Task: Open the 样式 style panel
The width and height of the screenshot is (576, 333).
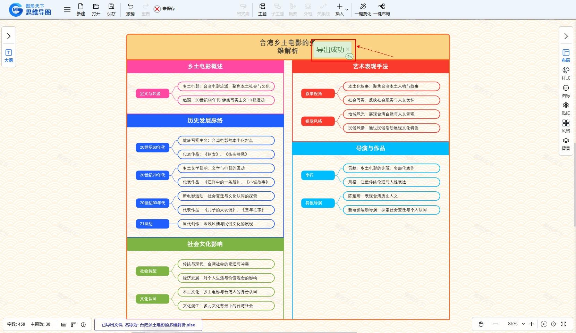Action: tap(566, 73)
